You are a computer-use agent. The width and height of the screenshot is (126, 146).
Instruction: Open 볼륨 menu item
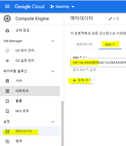click(x=30, y=101)
